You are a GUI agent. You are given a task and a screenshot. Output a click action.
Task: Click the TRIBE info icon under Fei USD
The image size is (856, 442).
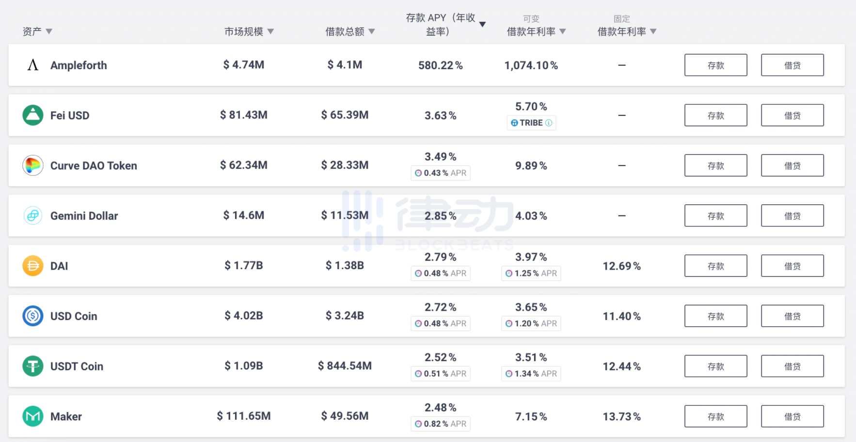point(549,123)
